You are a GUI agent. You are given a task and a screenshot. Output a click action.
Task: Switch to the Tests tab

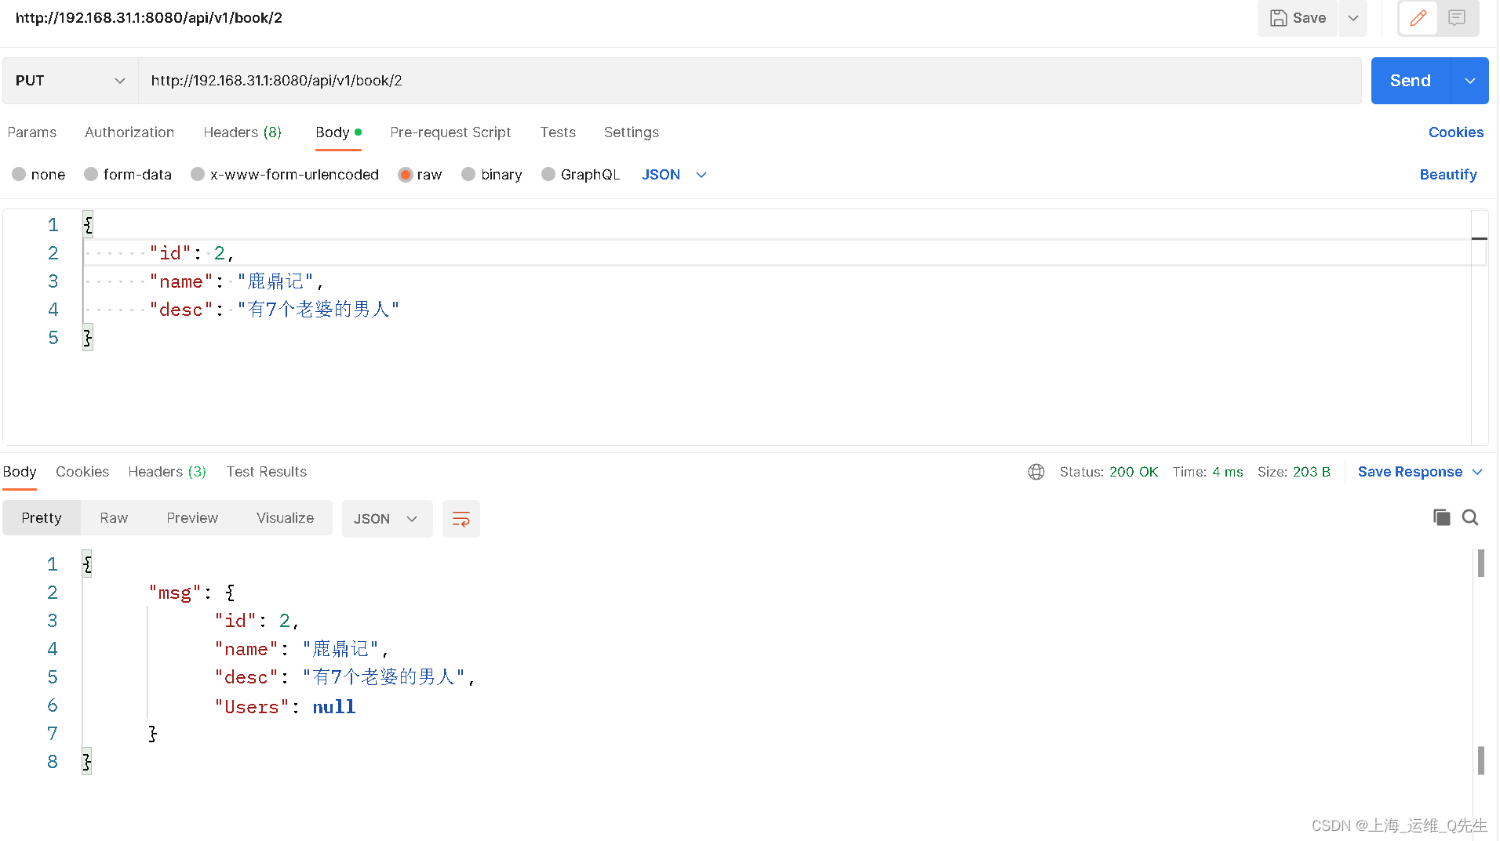[x=558, y=132]
